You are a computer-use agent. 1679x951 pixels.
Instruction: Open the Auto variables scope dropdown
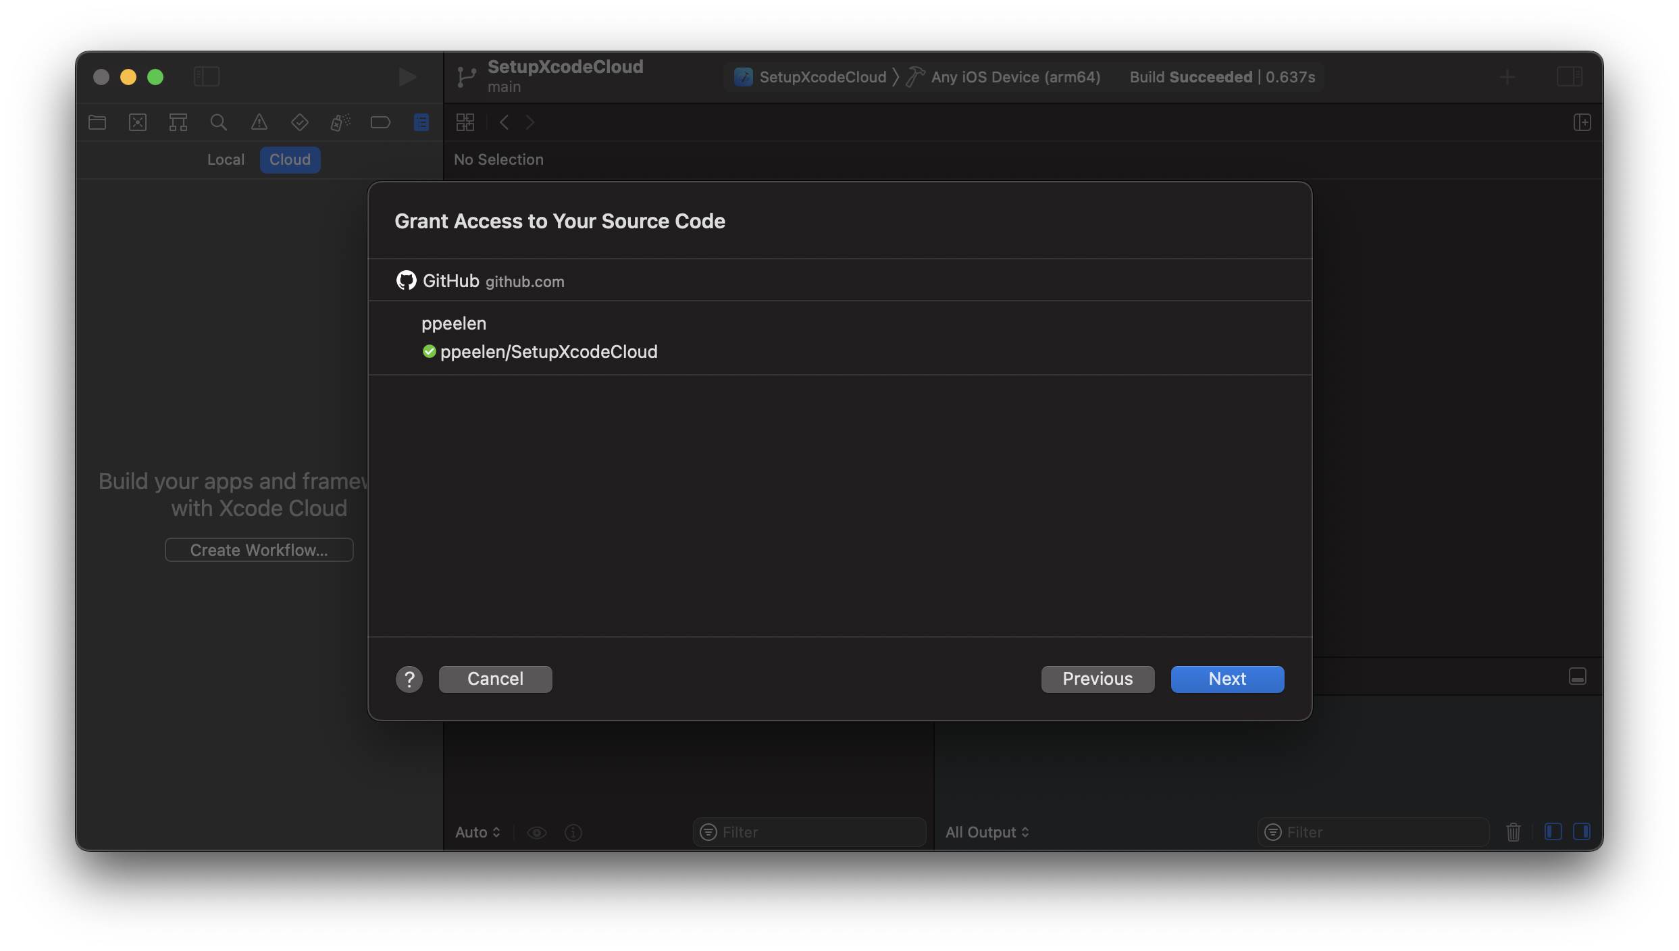coord(478,832)
